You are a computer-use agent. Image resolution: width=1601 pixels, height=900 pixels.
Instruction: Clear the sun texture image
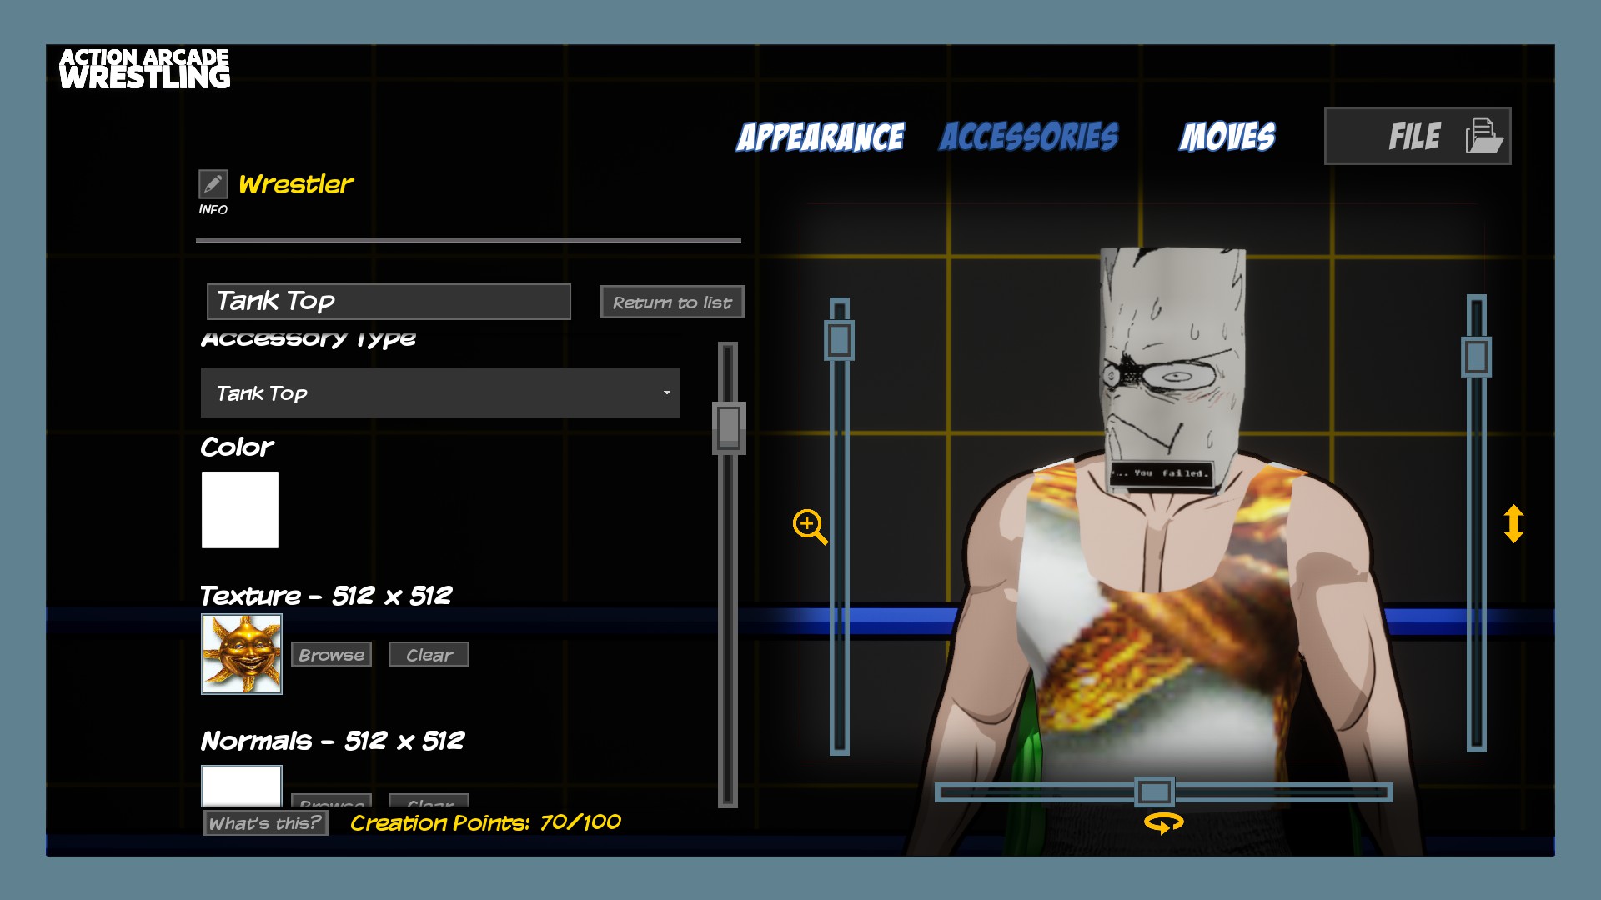(429, 655)
